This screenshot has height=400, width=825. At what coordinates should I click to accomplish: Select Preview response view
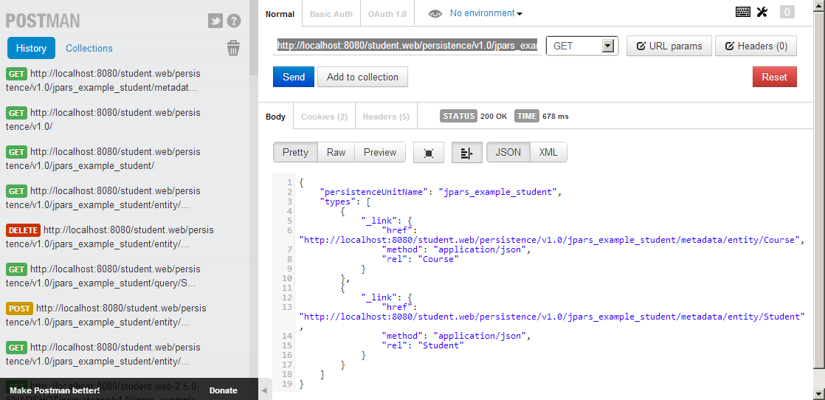tap(380, 152)
